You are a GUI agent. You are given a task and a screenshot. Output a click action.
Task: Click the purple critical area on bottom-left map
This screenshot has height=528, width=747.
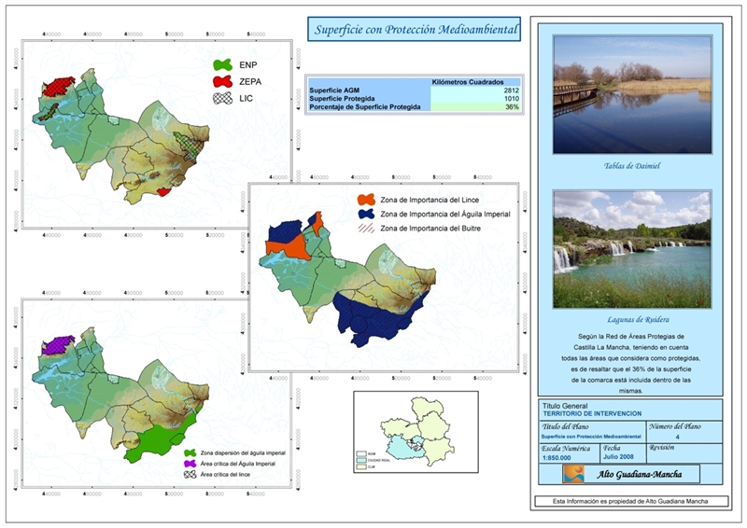(57, 345)
